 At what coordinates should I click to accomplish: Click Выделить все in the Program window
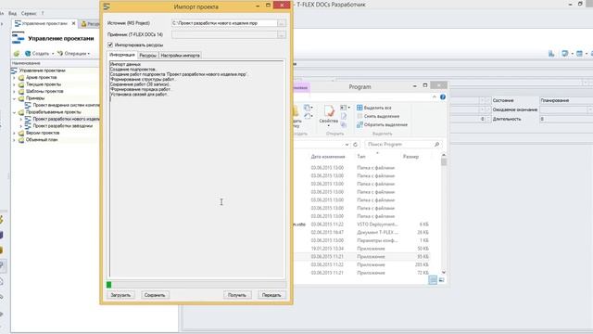pos(374,108)
